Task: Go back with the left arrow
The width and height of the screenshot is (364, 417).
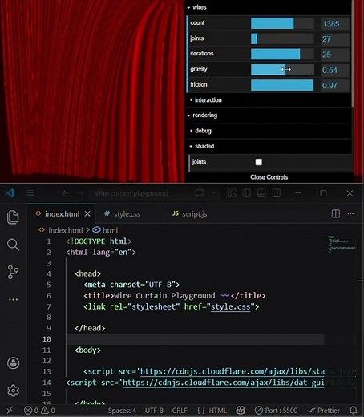Action: (65, 193)
